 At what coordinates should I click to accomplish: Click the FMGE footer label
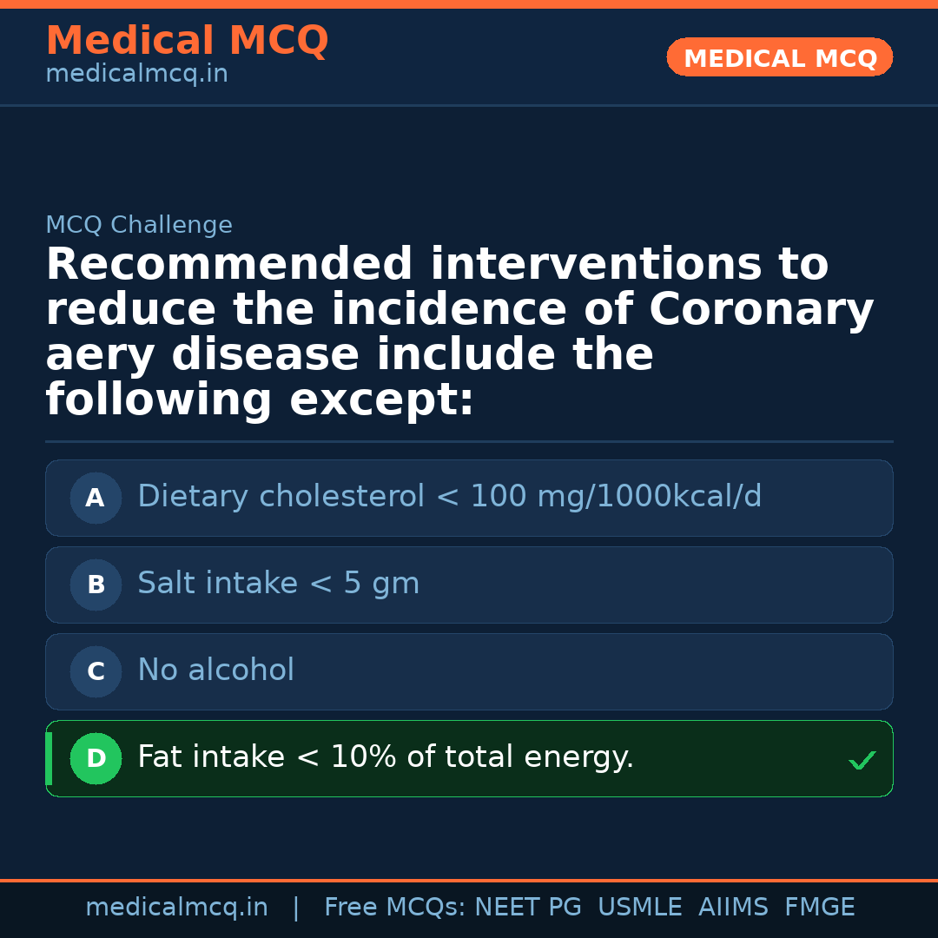819,908
